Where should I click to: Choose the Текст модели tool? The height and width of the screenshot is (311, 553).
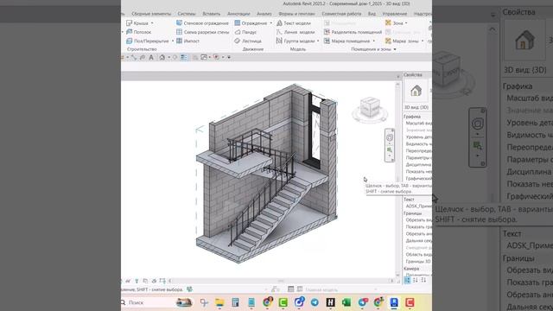coord(294,23)
